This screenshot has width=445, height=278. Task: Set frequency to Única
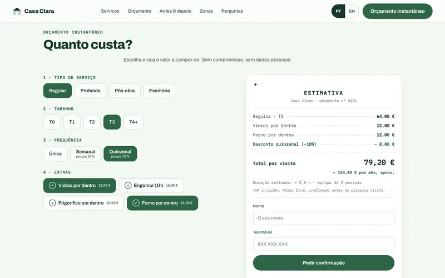(55, 154)
